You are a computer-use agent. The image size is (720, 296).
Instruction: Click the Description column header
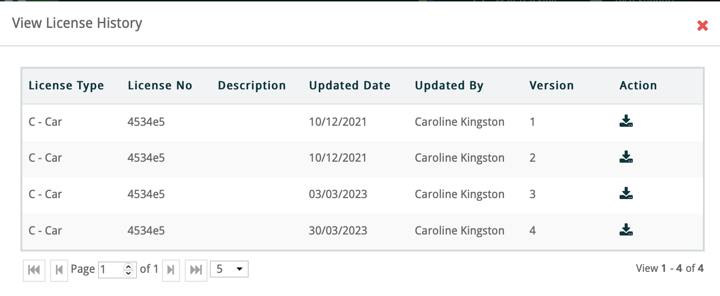[x=252, y=86]
